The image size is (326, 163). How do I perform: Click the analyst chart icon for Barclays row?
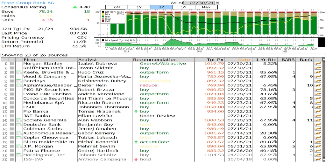coord(318,81)
